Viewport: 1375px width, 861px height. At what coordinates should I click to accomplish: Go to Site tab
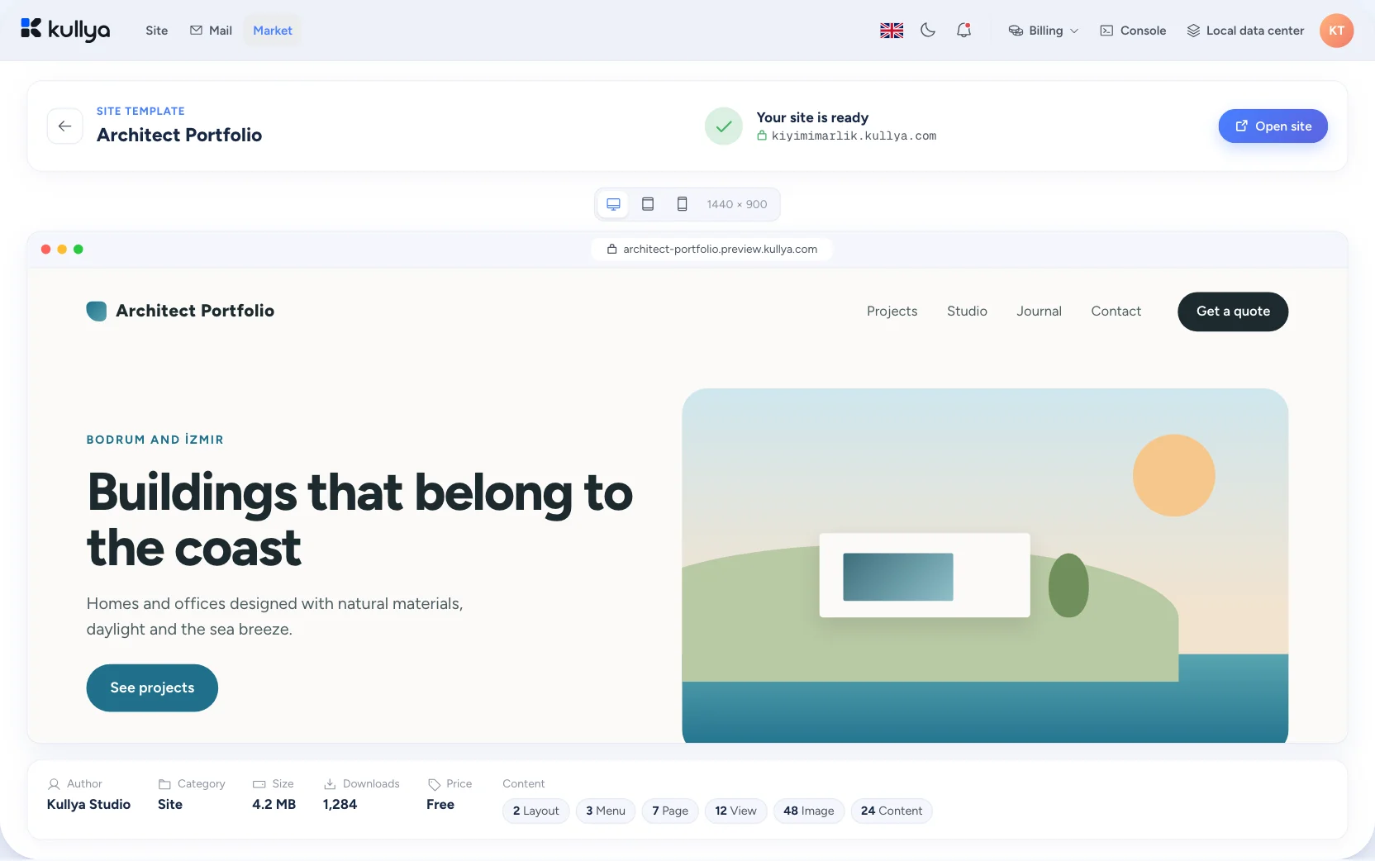[x=157, y=31]
